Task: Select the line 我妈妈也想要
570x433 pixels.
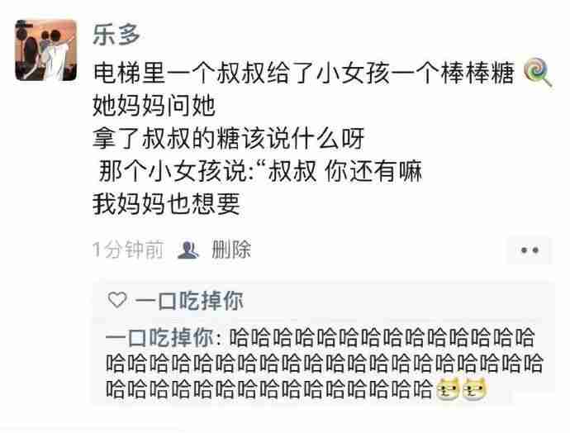Action: tap(167, 203)
